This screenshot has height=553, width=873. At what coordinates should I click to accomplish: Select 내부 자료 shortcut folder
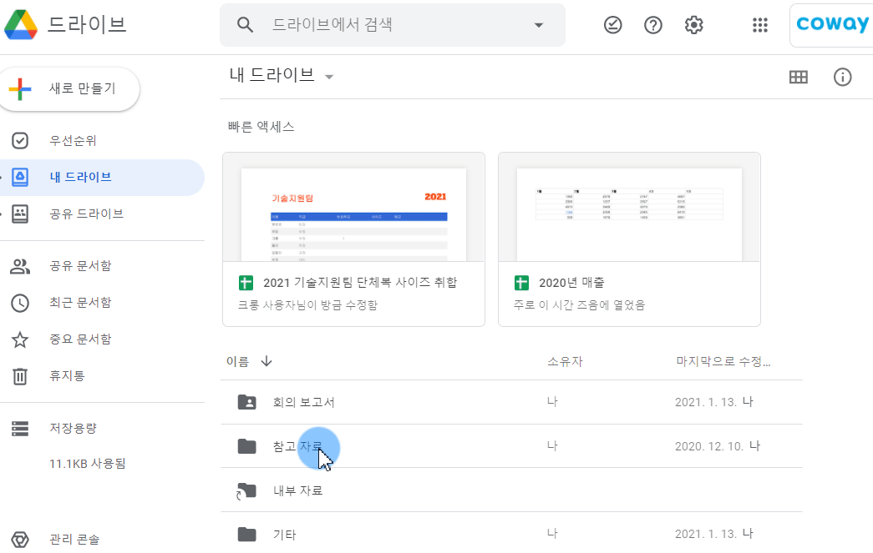point(511,490)
